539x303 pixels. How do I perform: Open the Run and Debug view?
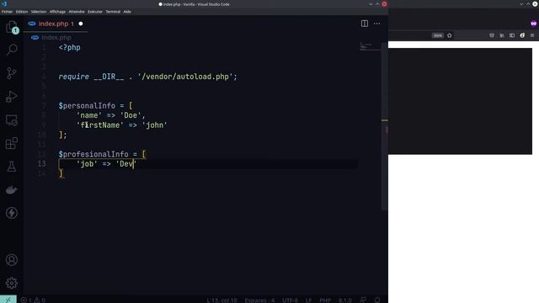pyautogui.click(x=11, y=97)
